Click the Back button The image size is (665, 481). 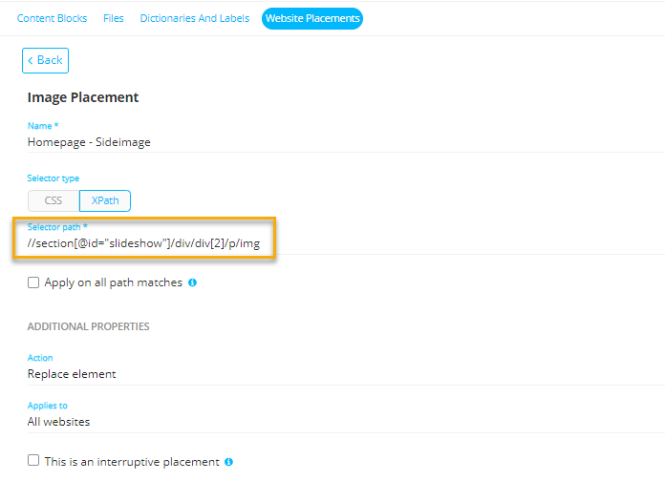coord(45,60)
